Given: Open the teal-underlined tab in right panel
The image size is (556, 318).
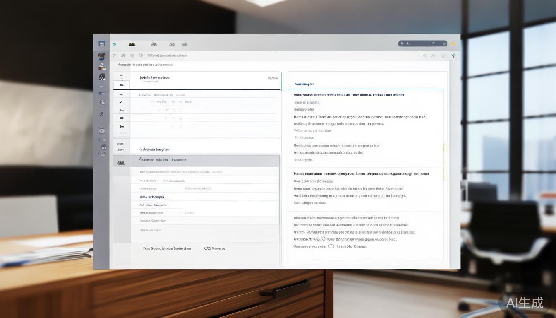Looking at the screenshot, I should point(304,84).
